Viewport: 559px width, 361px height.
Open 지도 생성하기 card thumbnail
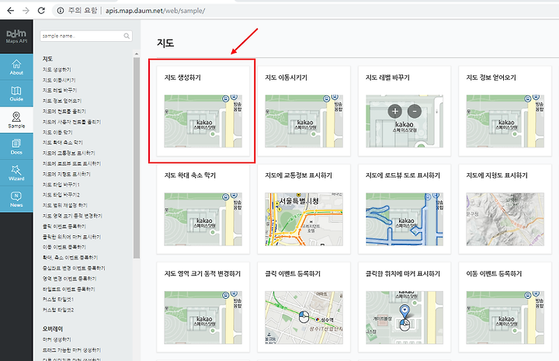tap(203, 121)
